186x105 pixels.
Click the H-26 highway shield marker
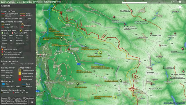[78, 64]
